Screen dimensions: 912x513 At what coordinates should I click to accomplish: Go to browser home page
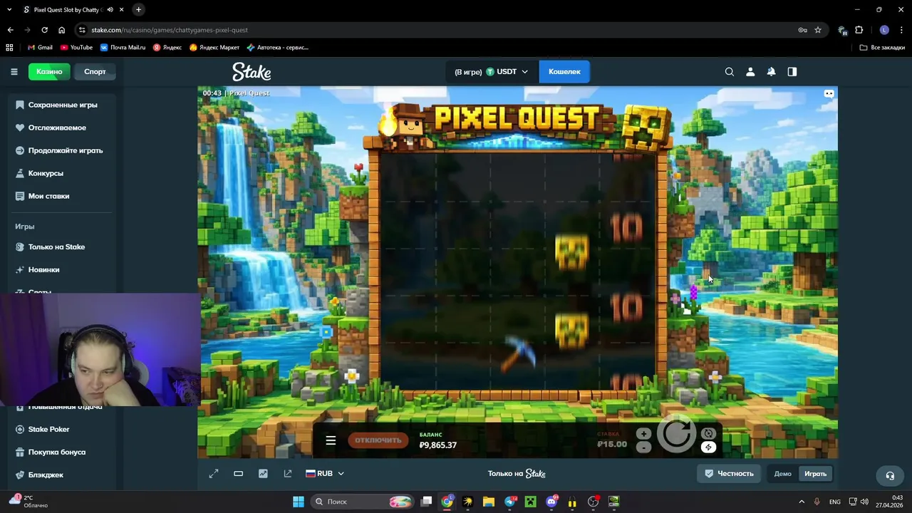click(61, 30)
